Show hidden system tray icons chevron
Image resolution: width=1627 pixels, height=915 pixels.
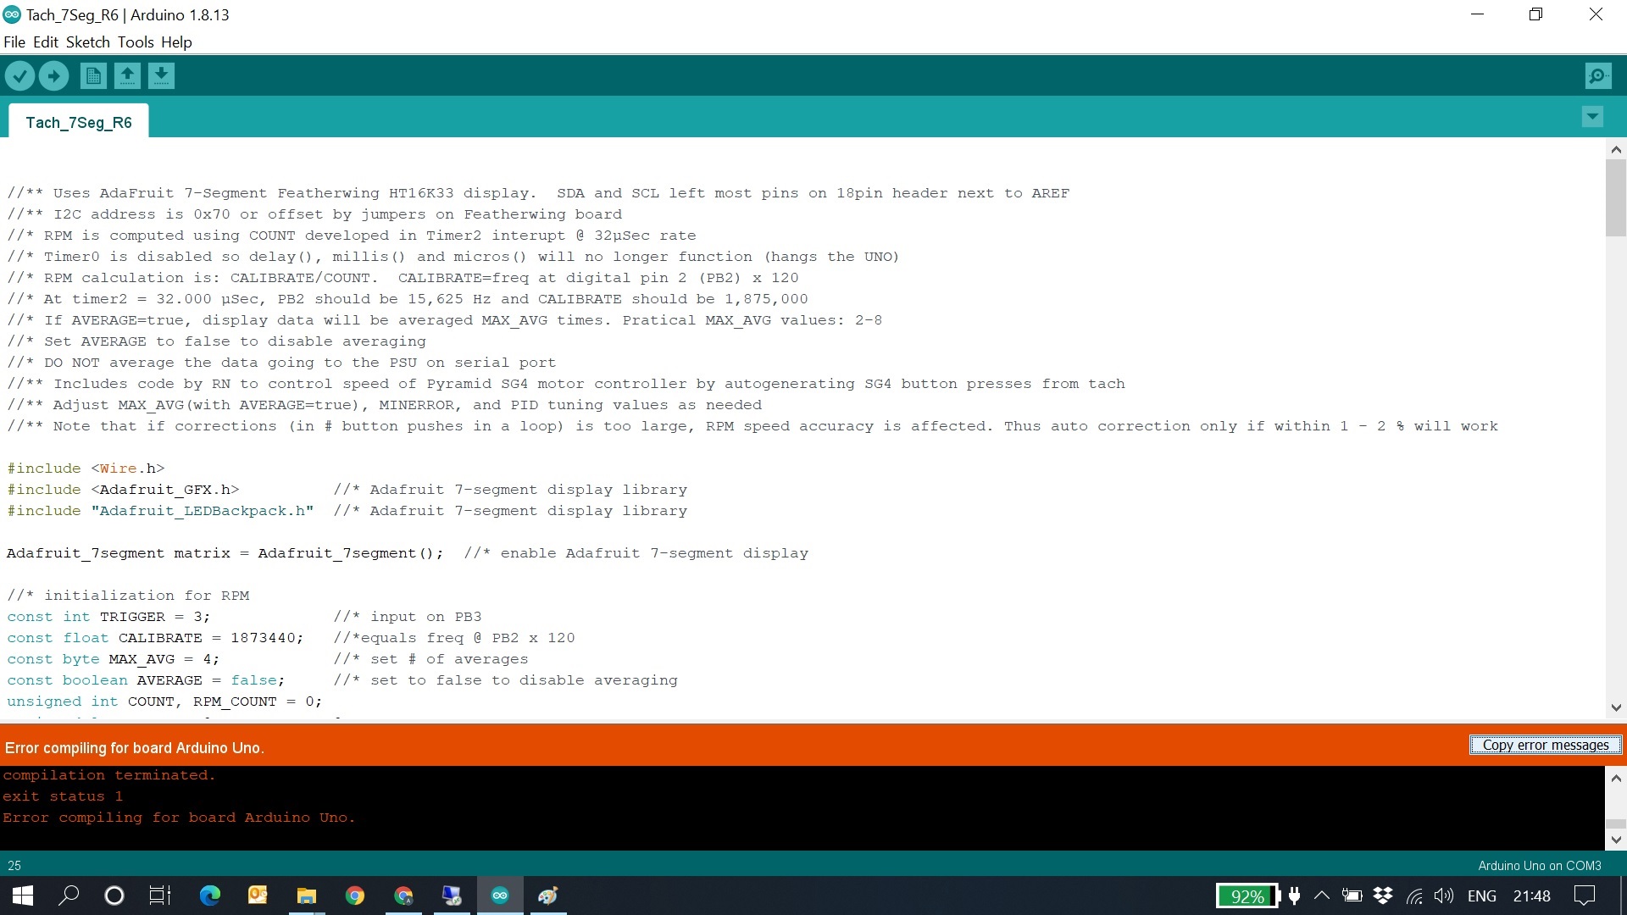1322,896
